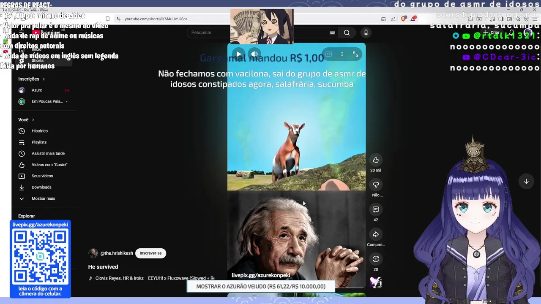541x304 pixels.
Task: Click the Explorar heading
Action: tap(27, 216)
